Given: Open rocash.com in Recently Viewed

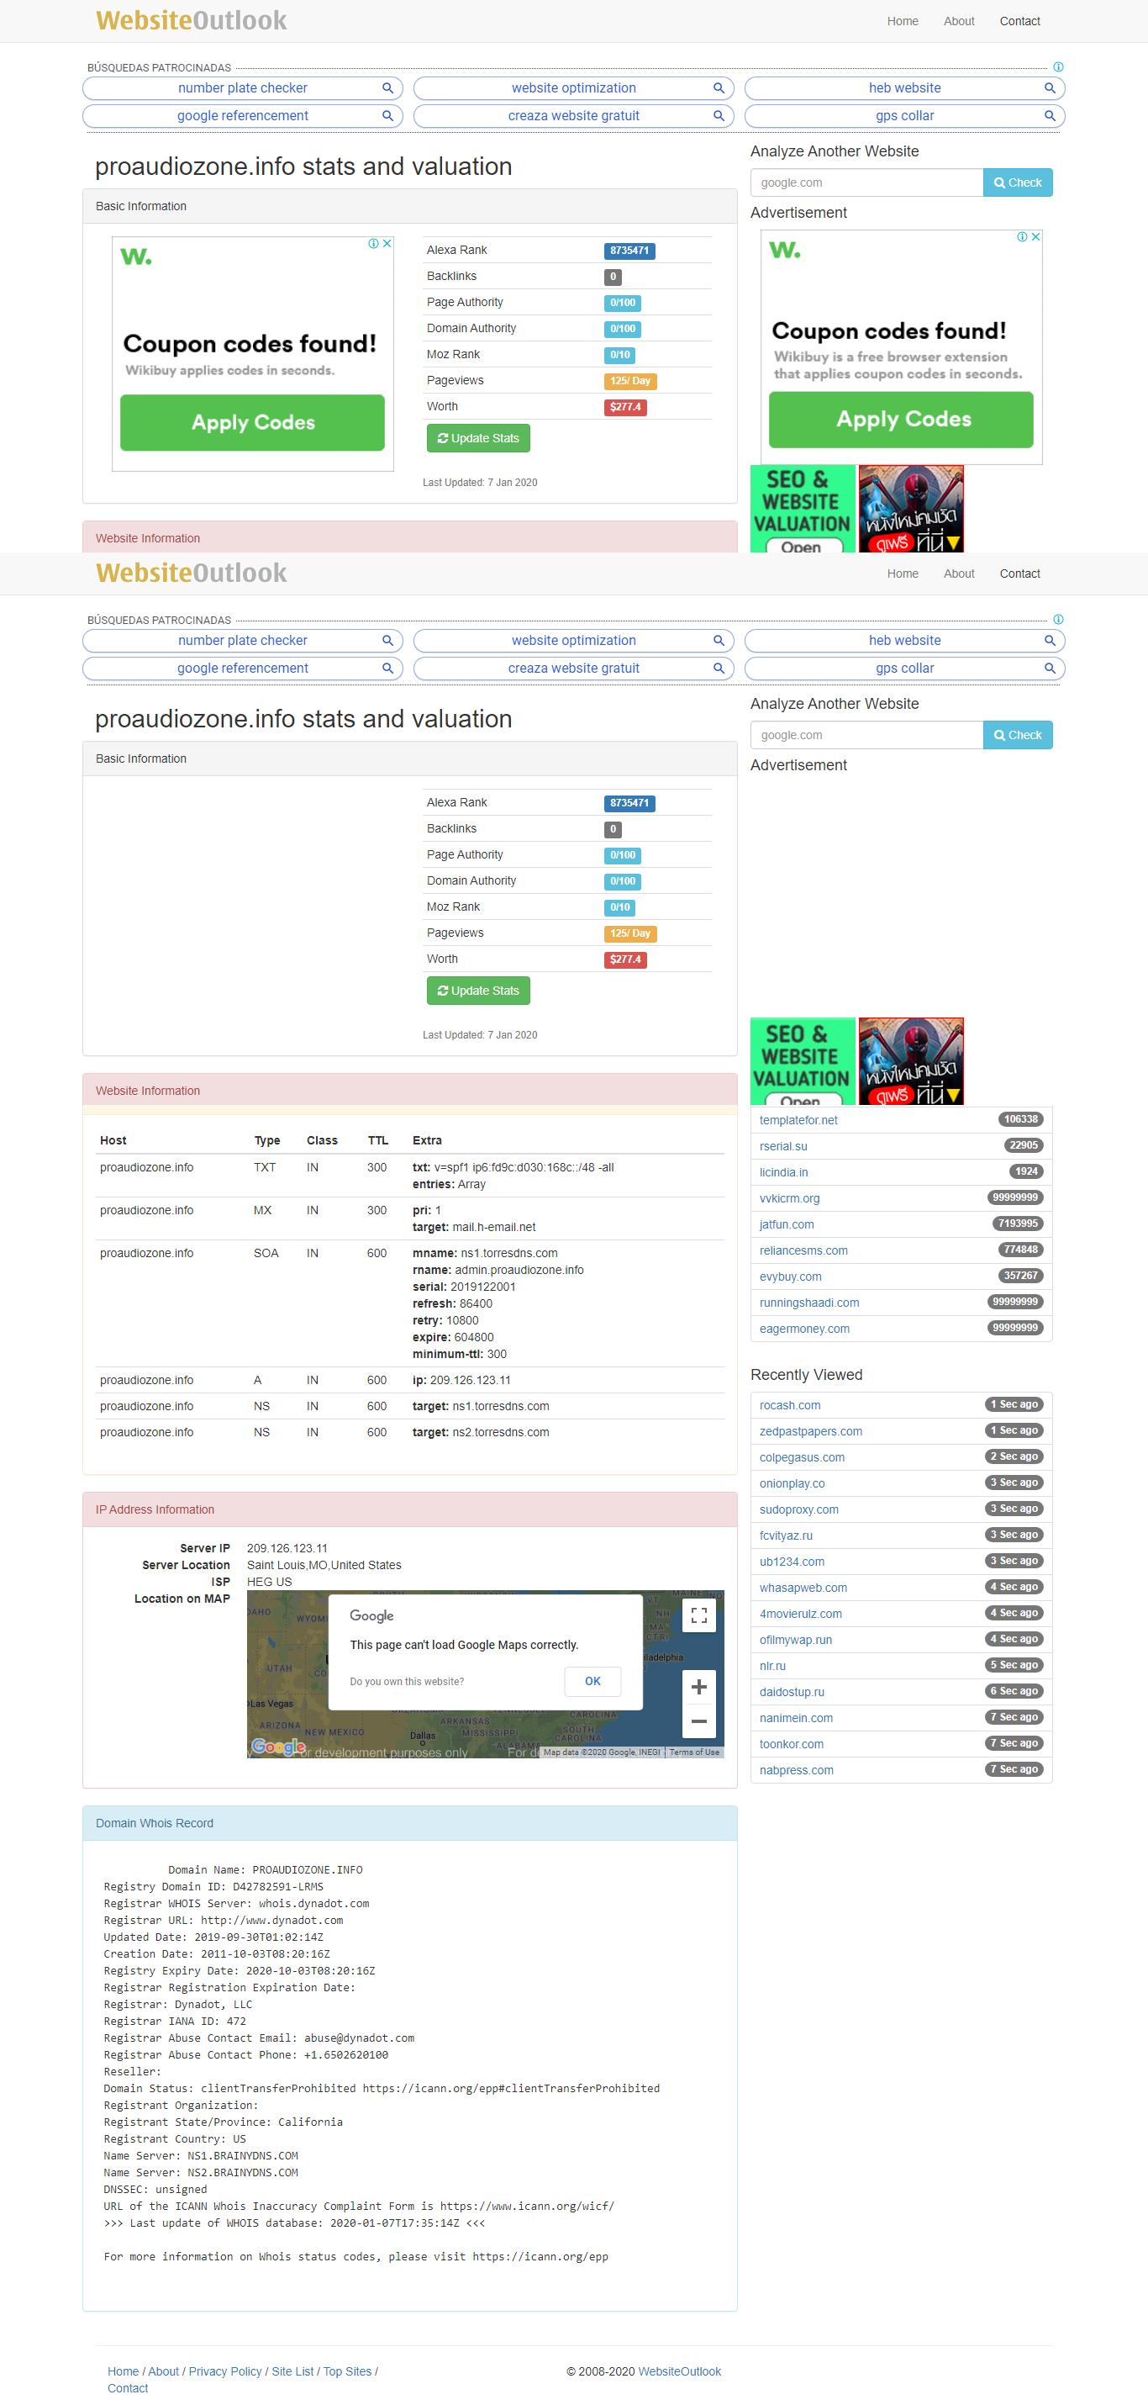Looking at the screenshot, I should point(790,1405).
